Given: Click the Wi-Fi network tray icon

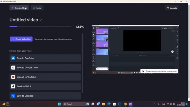Looking at the screenshot, I should (x=168, y=104).
